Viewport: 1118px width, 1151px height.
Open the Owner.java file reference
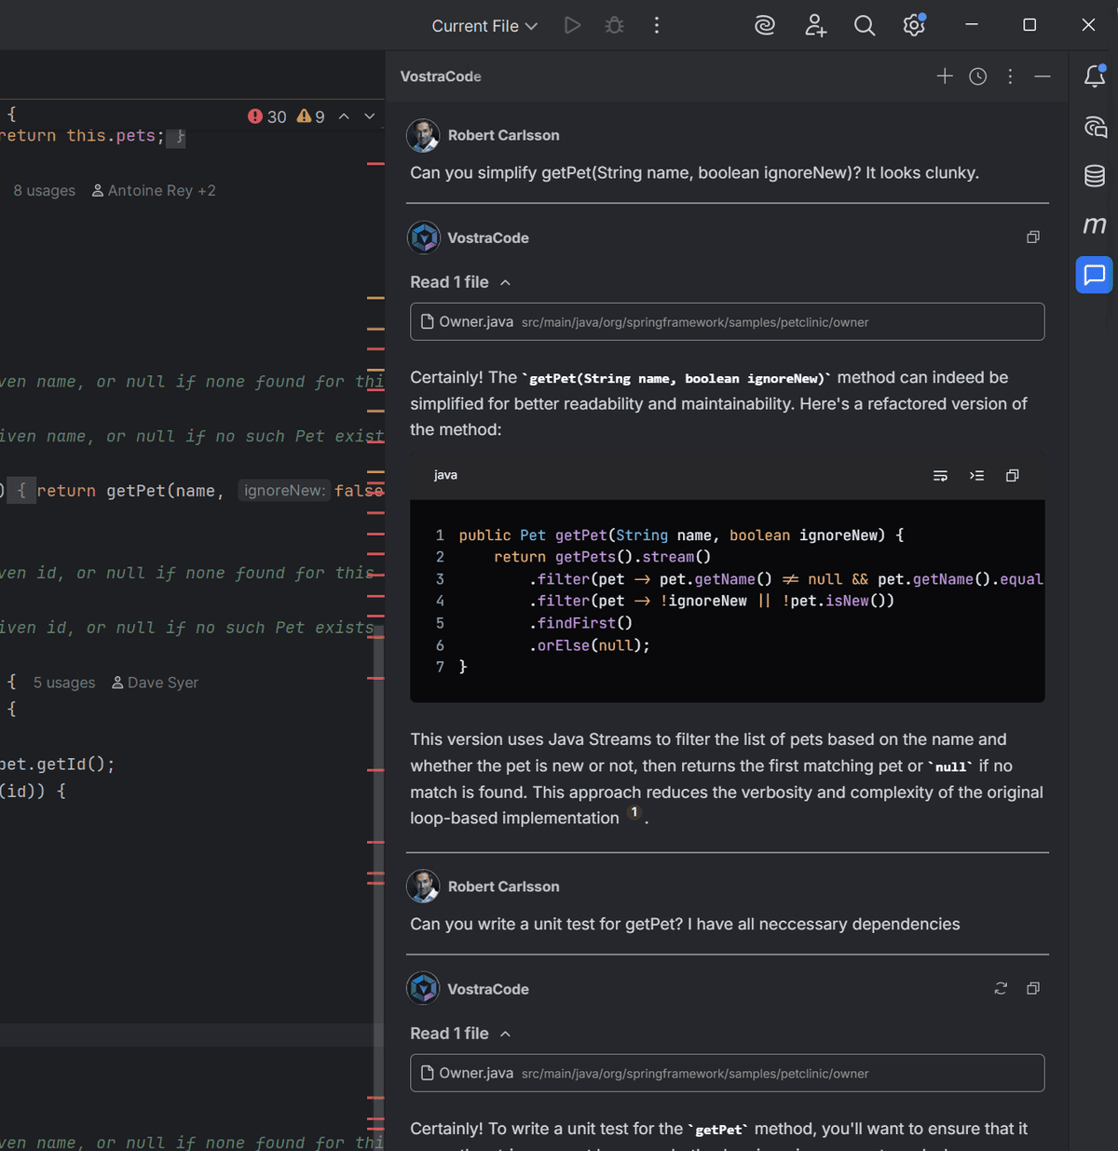pyautogui.click(x=475, y=321)
